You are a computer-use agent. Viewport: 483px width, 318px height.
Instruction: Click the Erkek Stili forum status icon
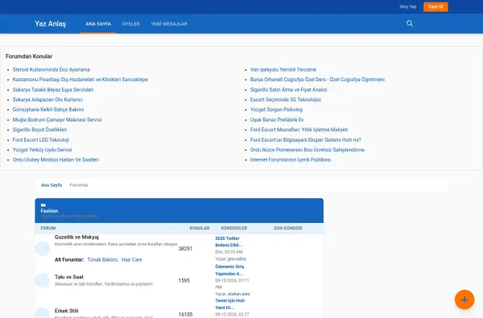click(43, 312)
